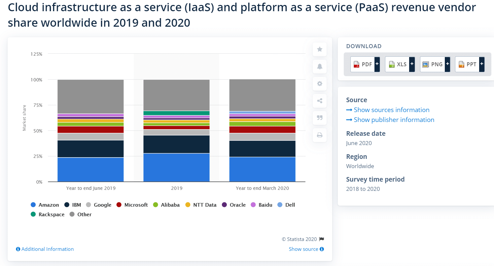This screenshot has width=494, height=266.
Task: Expand PPT download options with the plus
Action: click(x=481, y=64)
